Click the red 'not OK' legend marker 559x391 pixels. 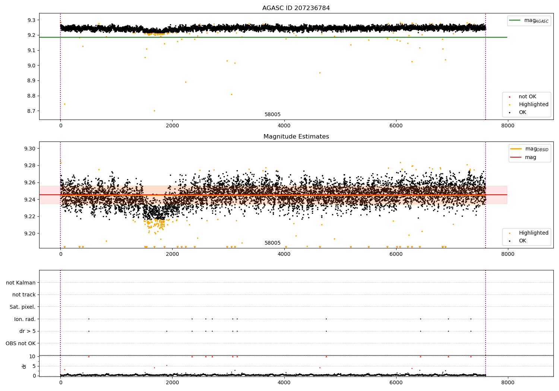pos(509,97)
